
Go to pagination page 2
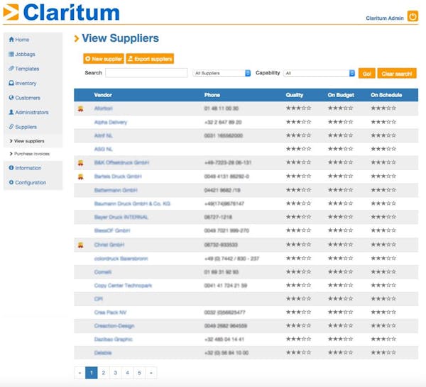coord(104,373)
